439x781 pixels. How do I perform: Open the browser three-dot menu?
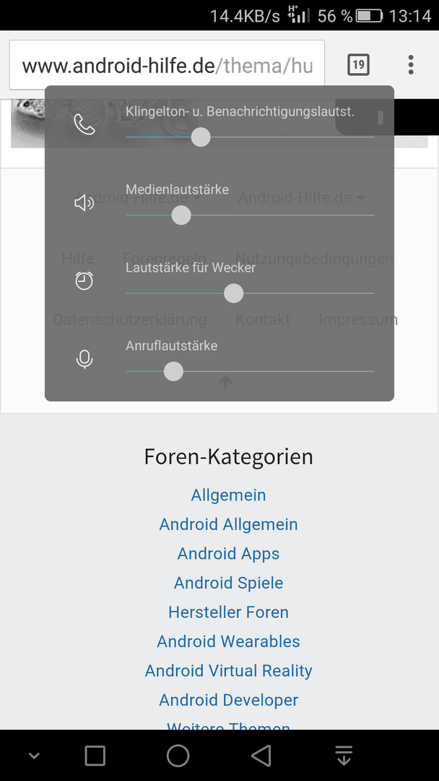point(411,65)
